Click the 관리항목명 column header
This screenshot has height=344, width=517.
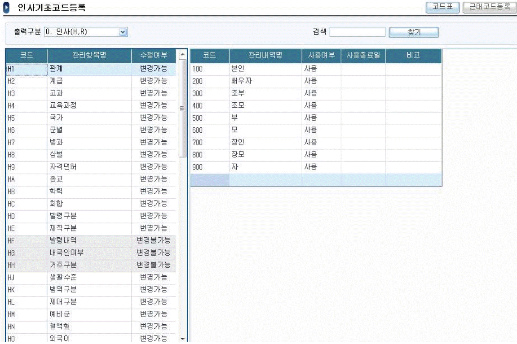(x=89, y=56)
